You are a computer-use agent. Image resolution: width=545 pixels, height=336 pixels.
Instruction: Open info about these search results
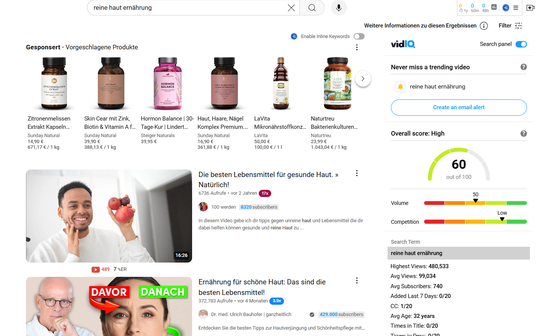point(484,26)
